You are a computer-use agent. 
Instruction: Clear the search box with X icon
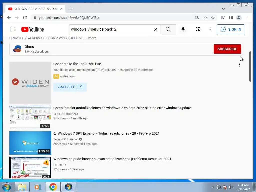[x=156, y=29]
